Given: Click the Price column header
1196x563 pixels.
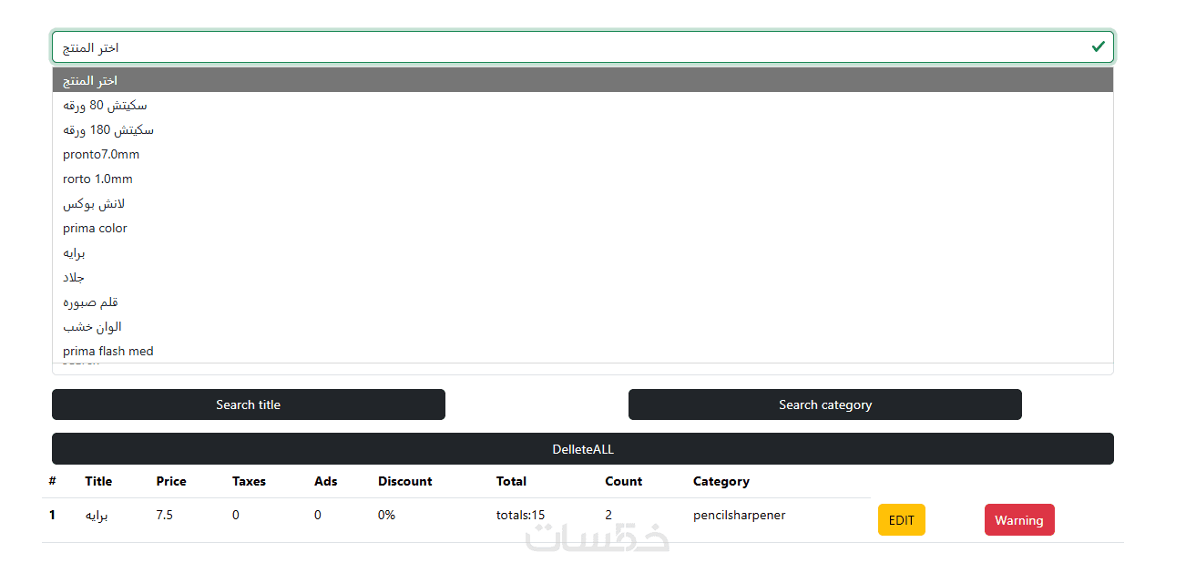Looking at the screenshot, I should click(171, 481).
